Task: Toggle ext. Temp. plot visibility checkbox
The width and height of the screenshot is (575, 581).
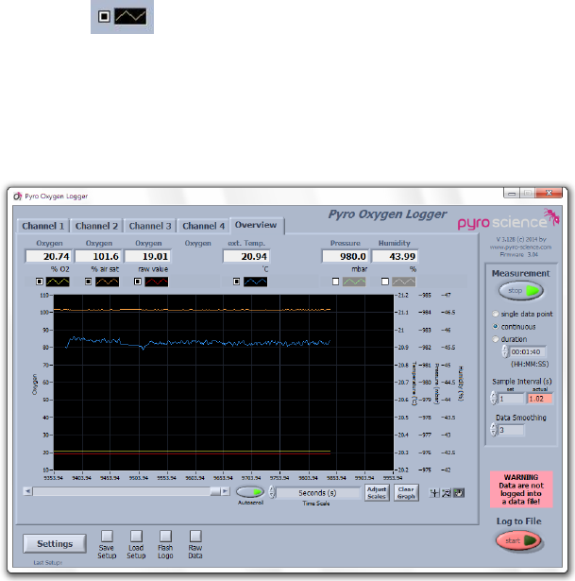Action: click(237, 282)
